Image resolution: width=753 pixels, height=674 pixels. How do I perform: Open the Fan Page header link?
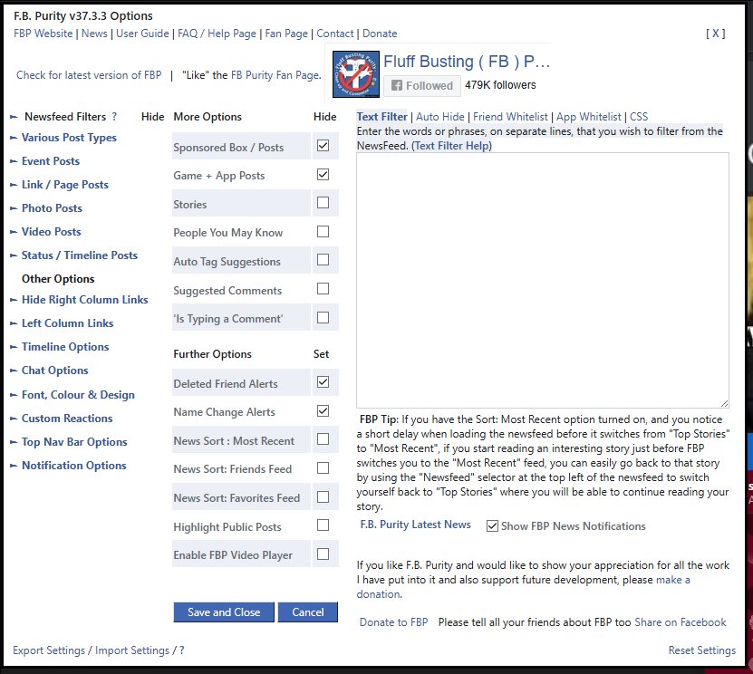pos(286,34)
